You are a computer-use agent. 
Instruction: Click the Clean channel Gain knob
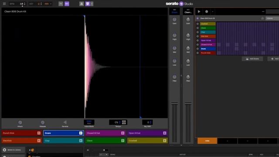[188, 19]
